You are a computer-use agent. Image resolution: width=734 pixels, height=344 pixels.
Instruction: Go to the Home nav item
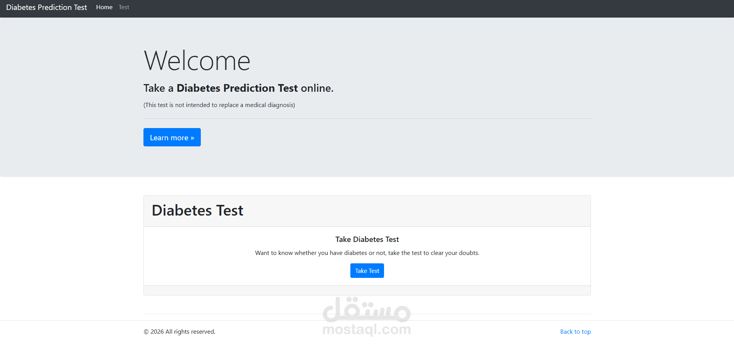coord(104,7)
